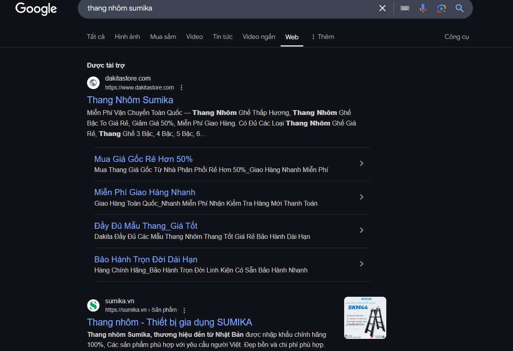Click the https://www.dakitastore.com URL text
The width and height of the screenshot is (513, 351).
click(140, 87)
